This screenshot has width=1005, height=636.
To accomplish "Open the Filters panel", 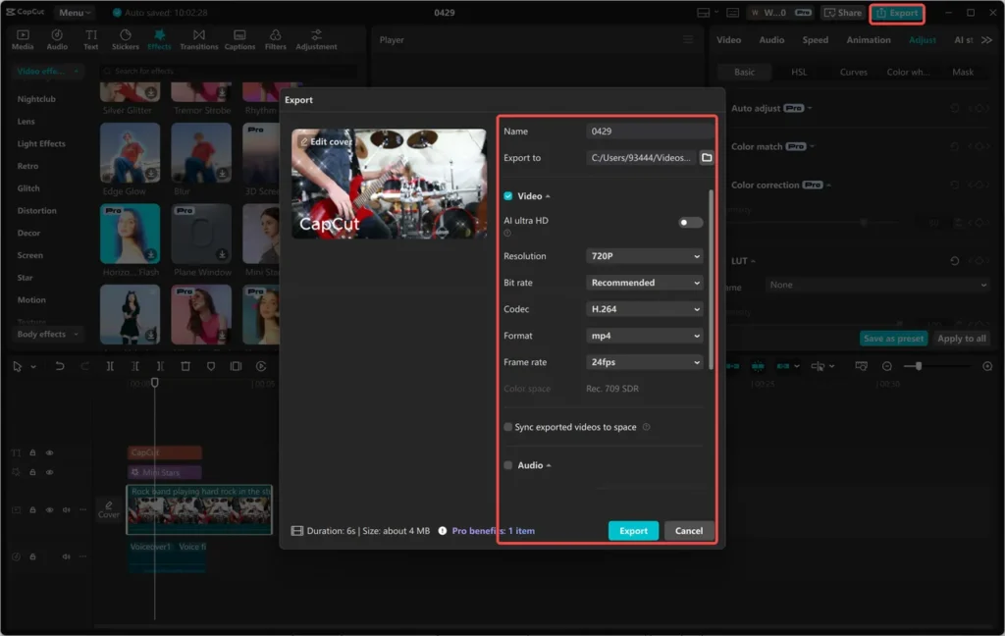I will point(275,39).
